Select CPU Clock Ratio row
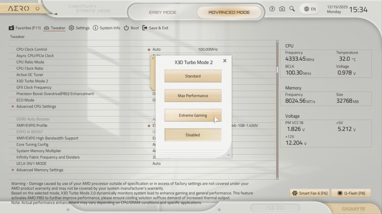The width and height of the screenshot is (382, 214). [143, 68]
